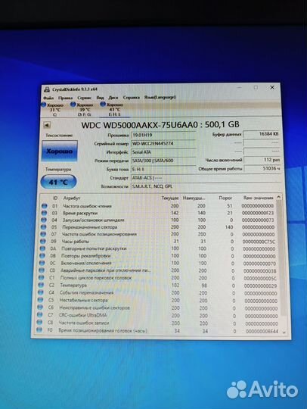Open the Справка menu
The width and height of the screenshot is (307, 409).
tap(132, 97)
